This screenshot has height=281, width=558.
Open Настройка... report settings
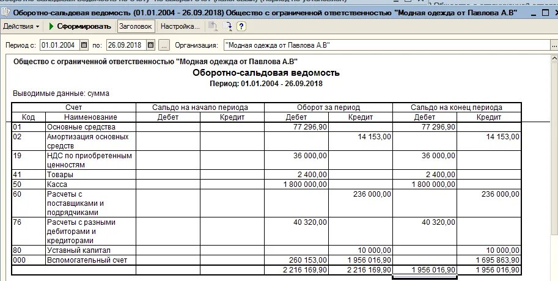pos(180,26)
